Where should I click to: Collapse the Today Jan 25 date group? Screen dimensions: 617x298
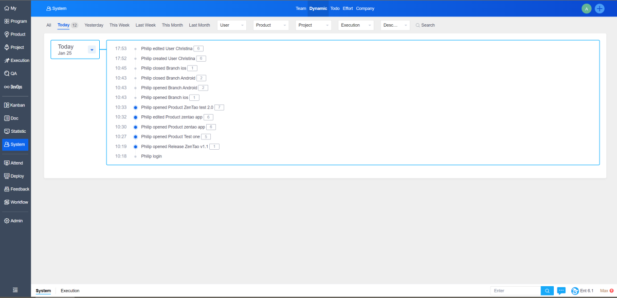tap(92, 49)
